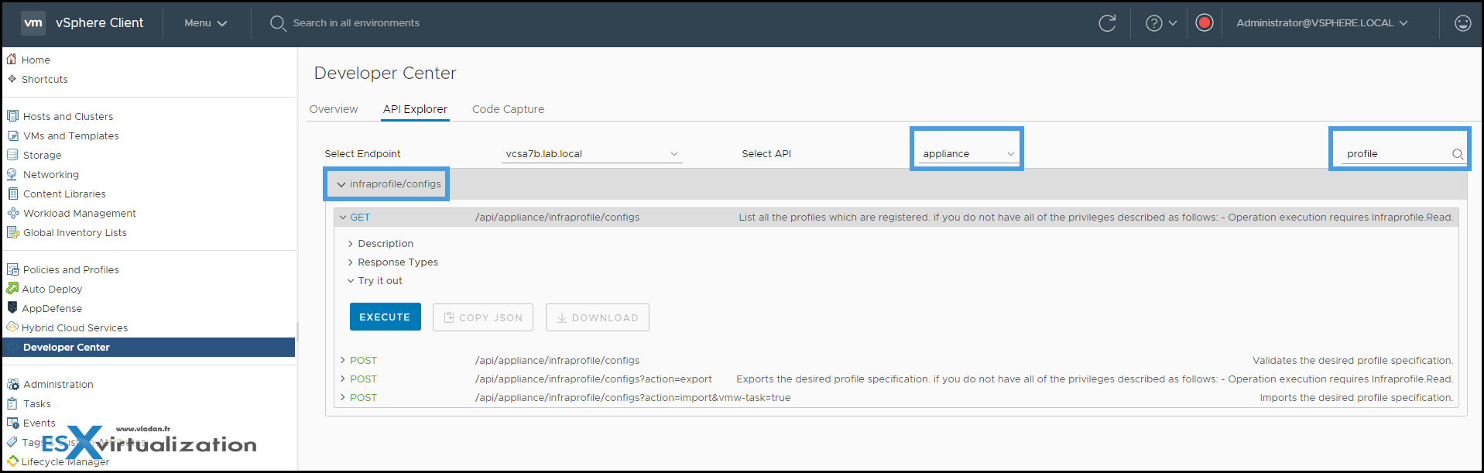Click the search magnifier in profile filter
The width and height of the screenshot is (1484, 473).
point(1457,154)
